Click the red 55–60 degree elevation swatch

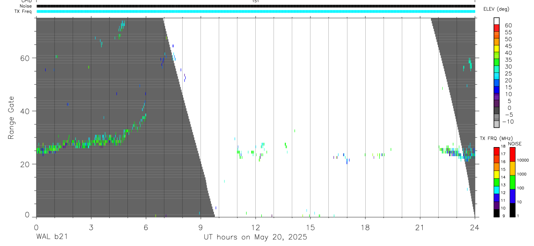click(496, 29)
